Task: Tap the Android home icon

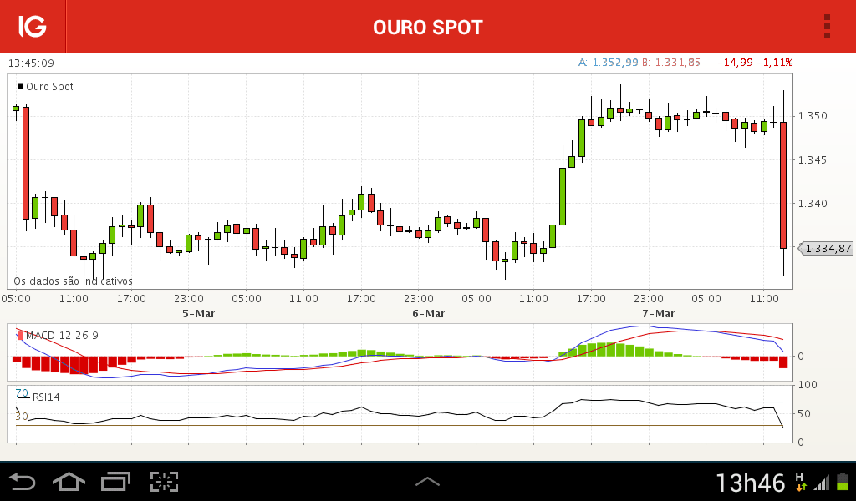Action: pos(69,482)
